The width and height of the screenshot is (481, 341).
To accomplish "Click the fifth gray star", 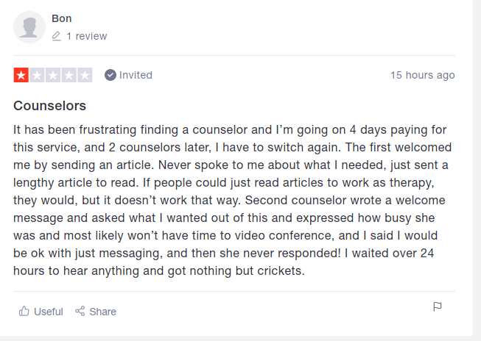I will pos(85,75).
